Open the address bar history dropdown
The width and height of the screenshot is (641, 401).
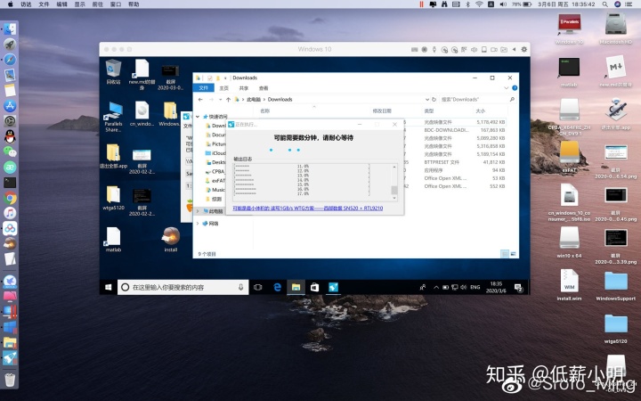[427, 100]
